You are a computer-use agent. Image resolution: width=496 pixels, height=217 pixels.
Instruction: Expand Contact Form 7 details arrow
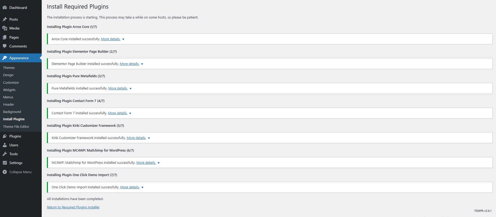[130, 113]
